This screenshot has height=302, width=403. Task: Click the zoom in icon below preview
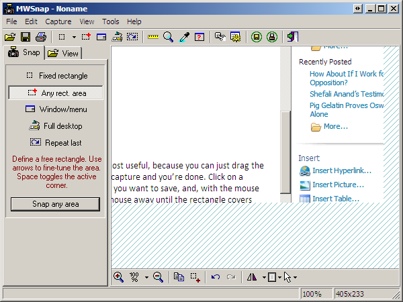[x=118, y=276]
